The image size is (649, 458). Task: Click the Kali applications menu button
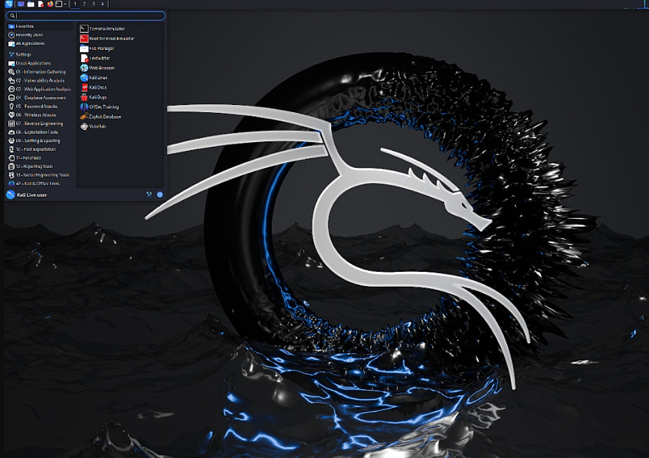pos(8,4)
